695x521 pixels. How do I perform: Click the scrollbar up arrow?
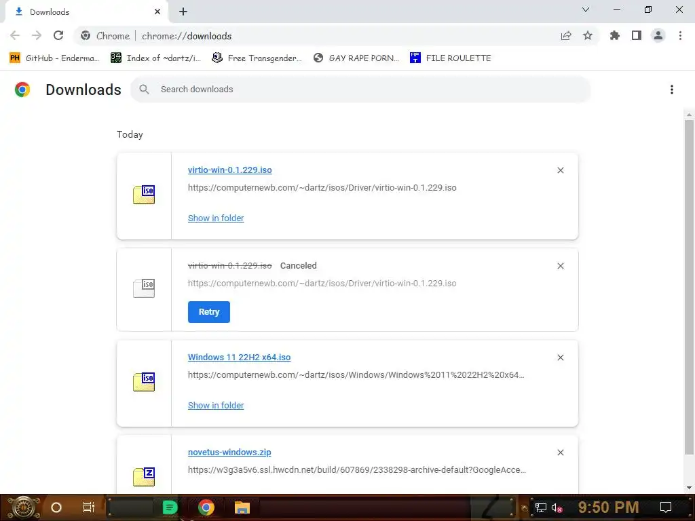(x=689, y=115)
